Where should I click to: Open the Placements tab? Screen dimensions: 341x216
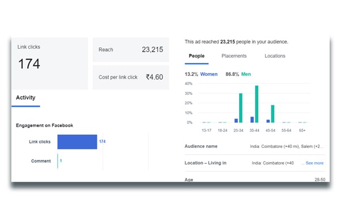pos(234,56)
